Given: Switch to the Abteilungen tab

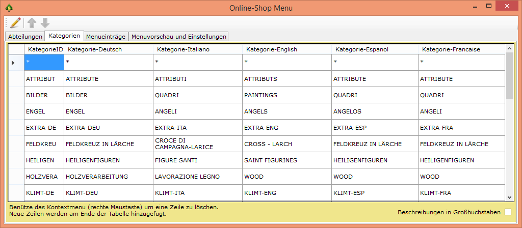Looking at the screenshot, I should coord(25,36).
